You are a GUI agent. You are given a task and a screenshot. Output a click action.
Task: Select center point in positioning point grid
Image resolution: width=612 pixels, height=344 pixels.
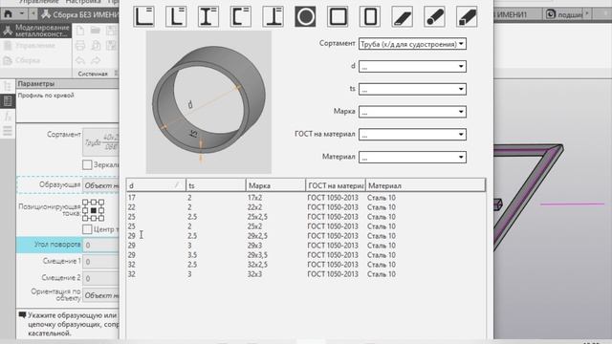[94, 210]
